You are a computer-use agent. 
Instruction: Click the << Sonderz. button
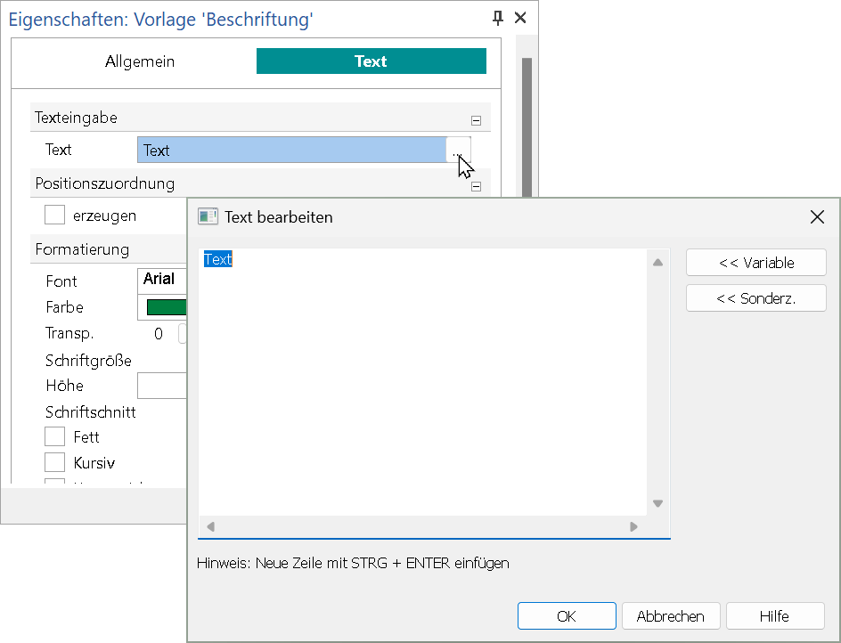(755, 298)
